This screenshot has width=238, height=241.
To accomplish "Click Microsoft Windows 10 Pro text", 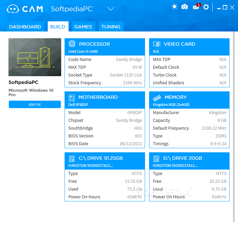I will (x=31, y=92).
